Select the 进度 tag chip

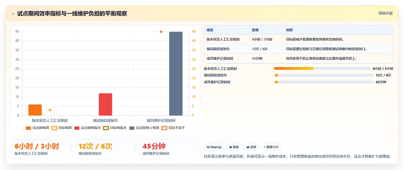251,147
